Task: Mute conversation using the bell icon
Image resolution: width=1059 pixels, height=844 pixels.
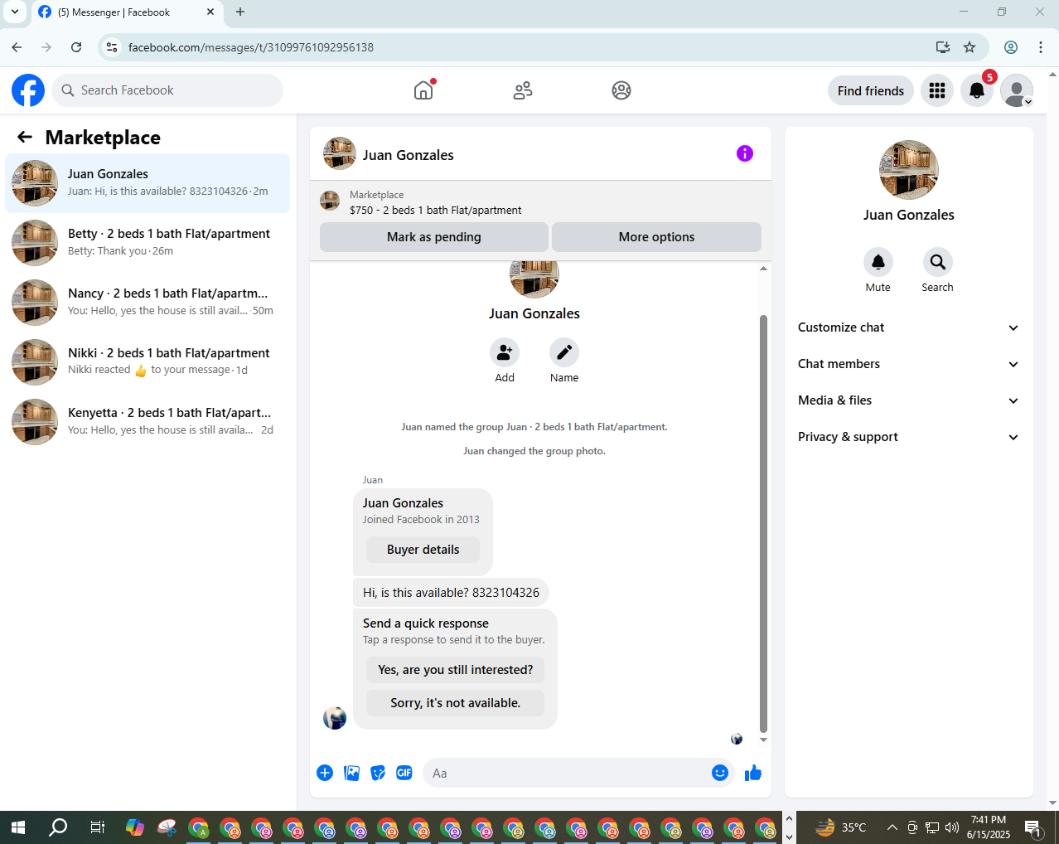Action: pos(878,262)
